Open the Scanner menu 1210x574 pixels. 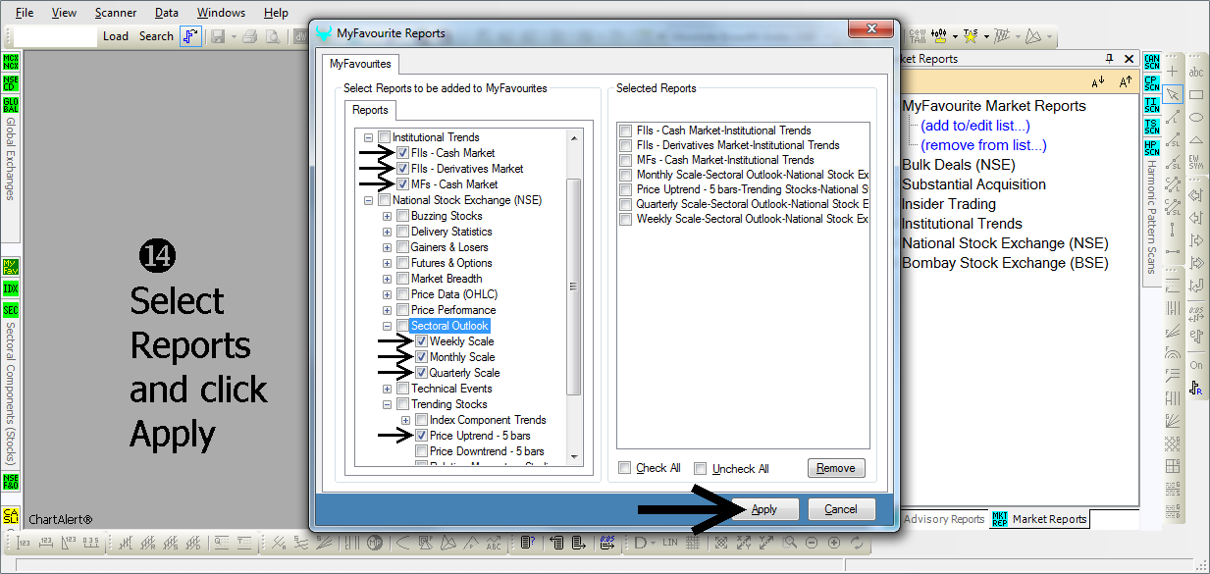[116, 13]
